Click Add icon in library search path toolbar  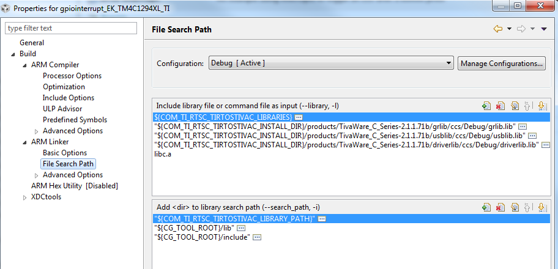tap(486, 207)
